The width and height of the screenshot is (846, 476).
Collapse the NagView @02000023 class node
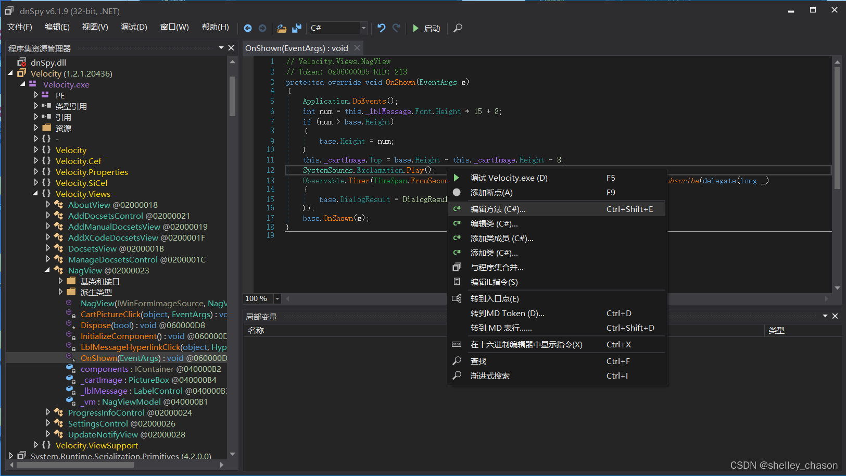48,270
